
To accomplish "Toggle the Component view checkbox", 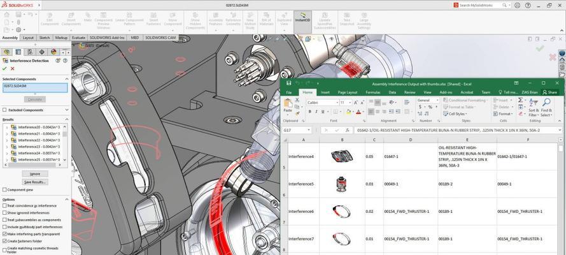I will coord(4,189).
